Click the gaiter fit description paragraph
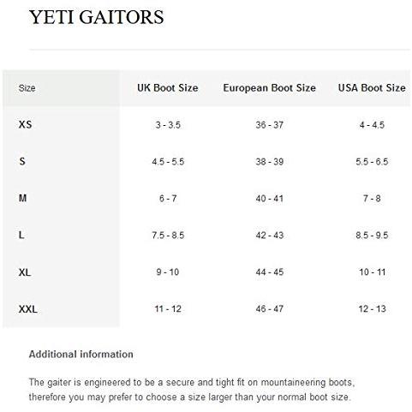Viewport: 412px width, 412px height. [192, 390]
